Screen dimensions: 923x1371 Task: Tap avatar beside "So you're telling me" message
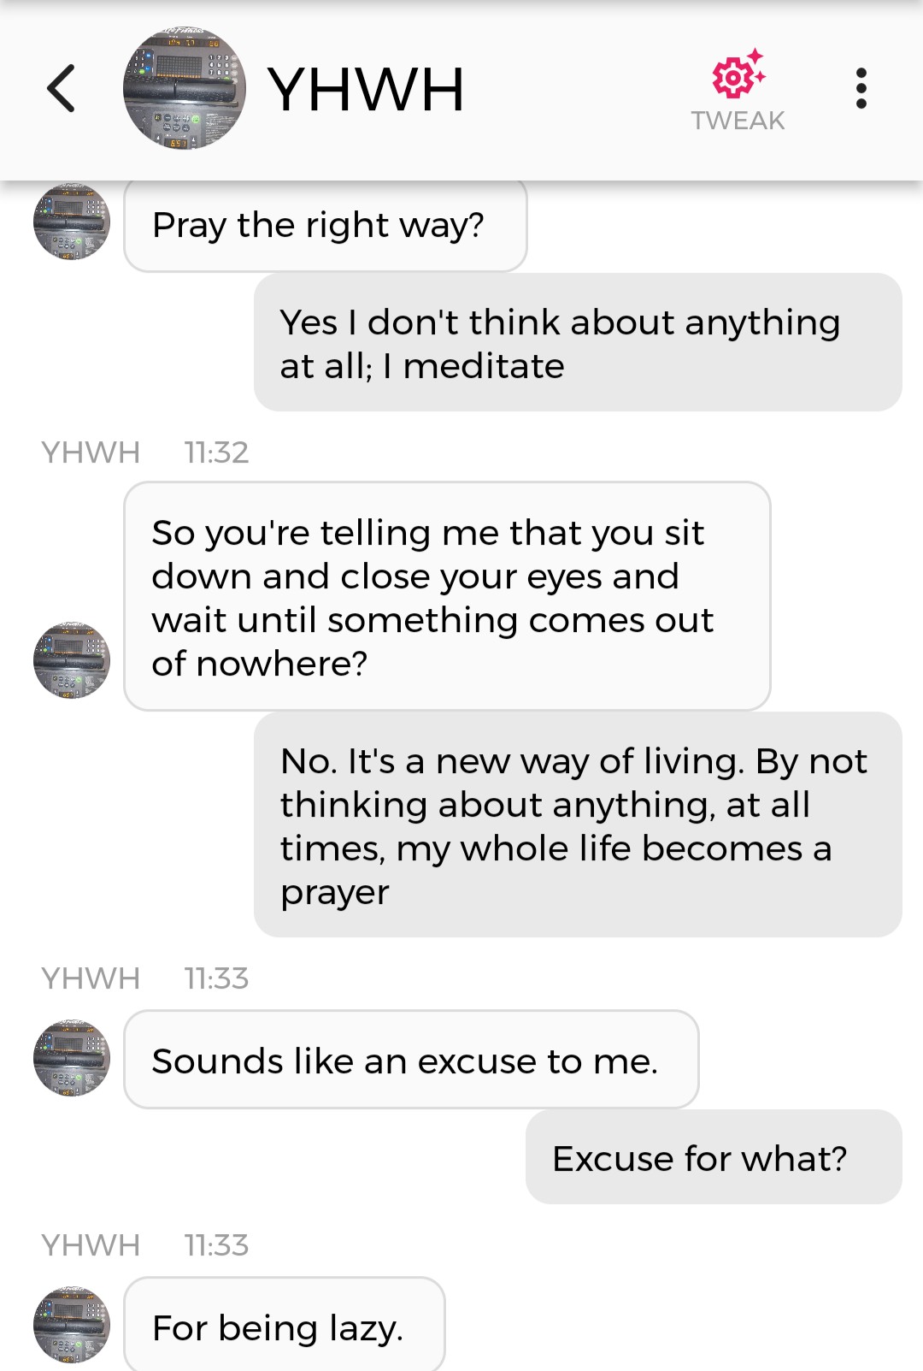(x=72, y=660)
